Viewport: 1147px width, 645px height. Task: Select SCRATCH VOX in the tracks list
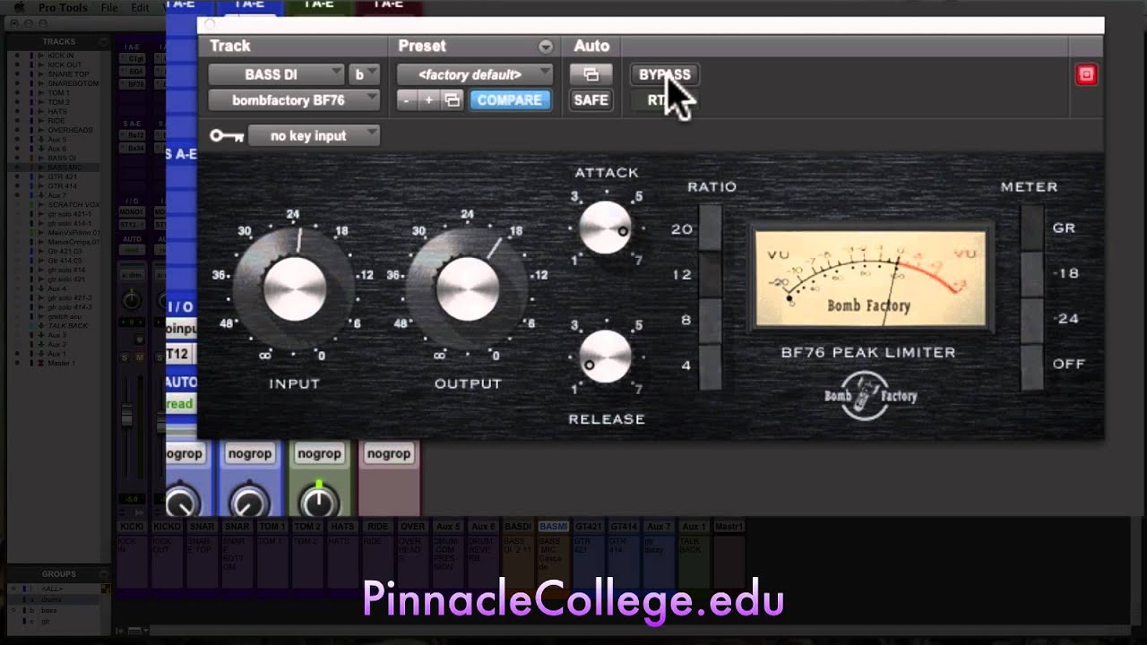(x=73, y=204)
